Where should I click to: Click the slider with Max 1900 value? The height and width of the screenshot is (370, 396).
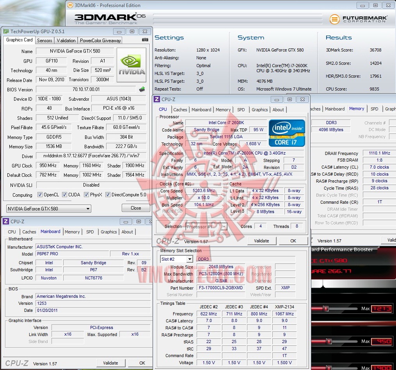pyautogui.click(x=329, y=368)
